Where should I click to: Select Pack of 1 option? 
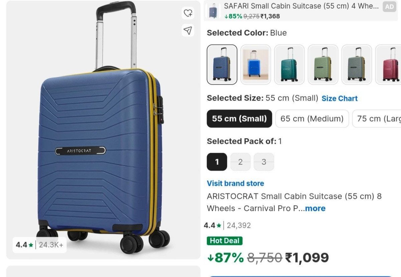(x=217, y=162)
